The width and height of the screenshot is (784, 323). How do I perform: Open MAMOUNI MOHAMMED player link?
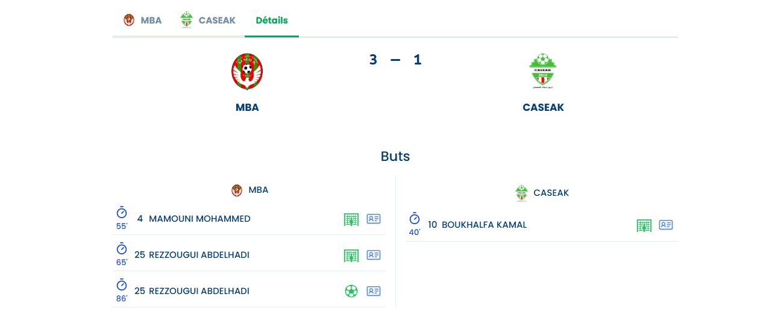click(x=199, y=219)
